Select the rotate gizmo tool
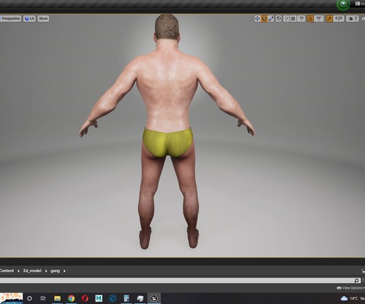This screenshot has height=304, width=365. [264, 19]
